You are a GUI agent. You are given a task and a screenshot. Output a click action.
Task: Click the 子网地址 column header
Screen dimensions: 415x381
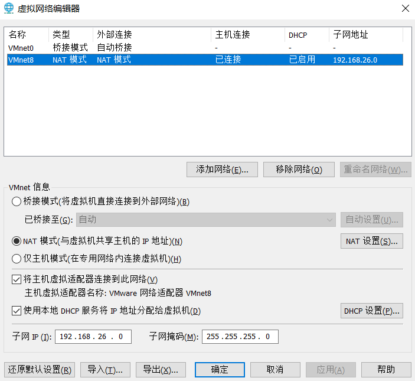click(x=366, y=35)
